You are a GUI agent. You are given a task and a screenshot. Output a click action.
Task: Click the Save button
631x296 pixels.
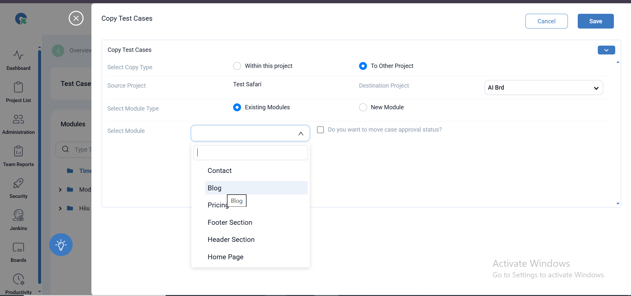coord(595,21)
